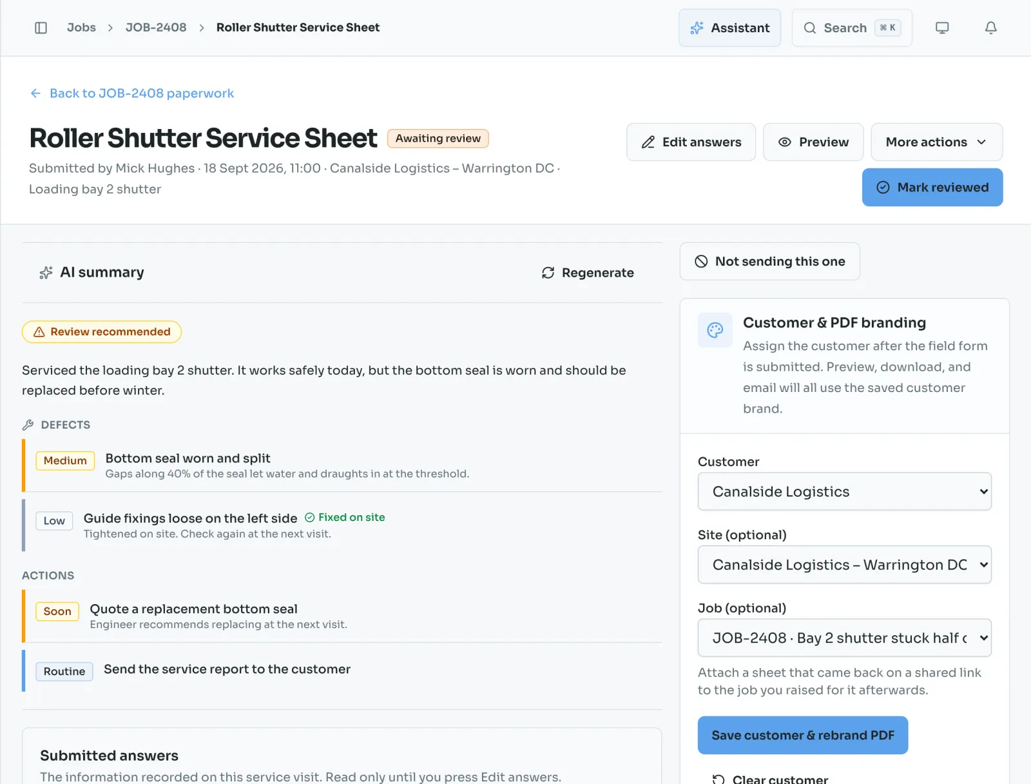Open the Job (optional) dropdown
The image size is (1031, 784).
(845, 638)
